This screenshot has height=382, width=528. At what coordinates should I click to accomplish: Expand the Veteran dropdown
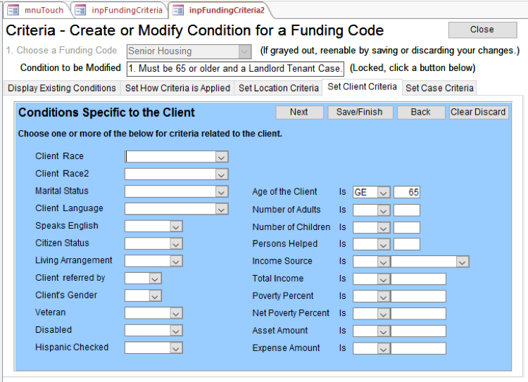[176, 313]
